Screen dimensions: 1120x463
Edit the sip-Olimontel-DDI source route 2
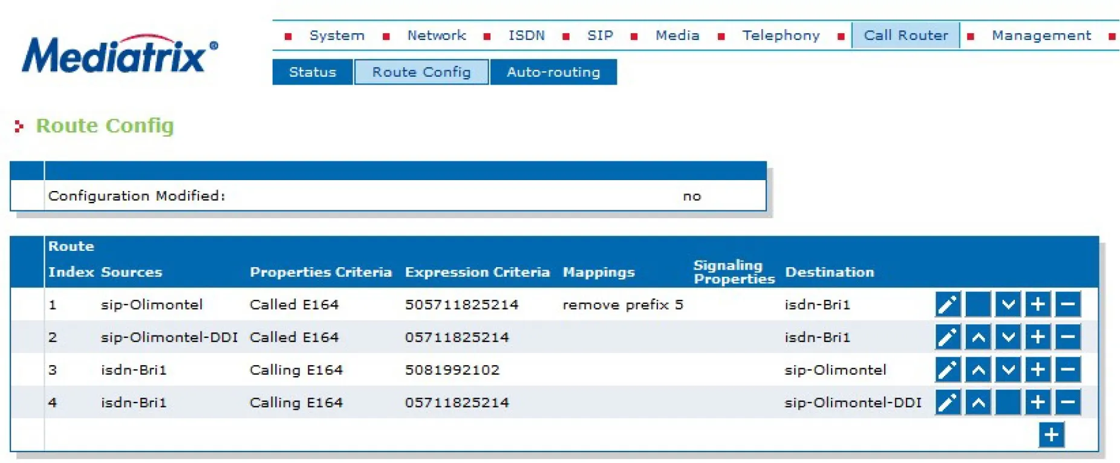tap(948, 337)
